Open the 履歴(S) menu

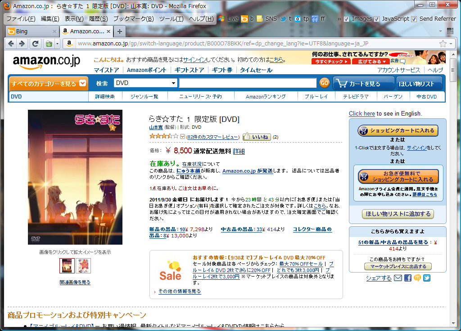[98, 19]
